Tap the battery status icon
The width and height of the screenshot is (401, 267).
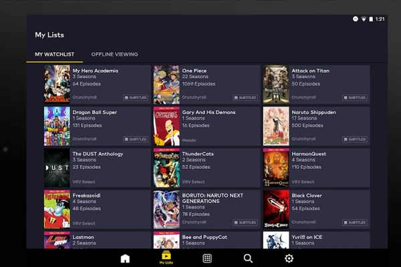(371, 19)
